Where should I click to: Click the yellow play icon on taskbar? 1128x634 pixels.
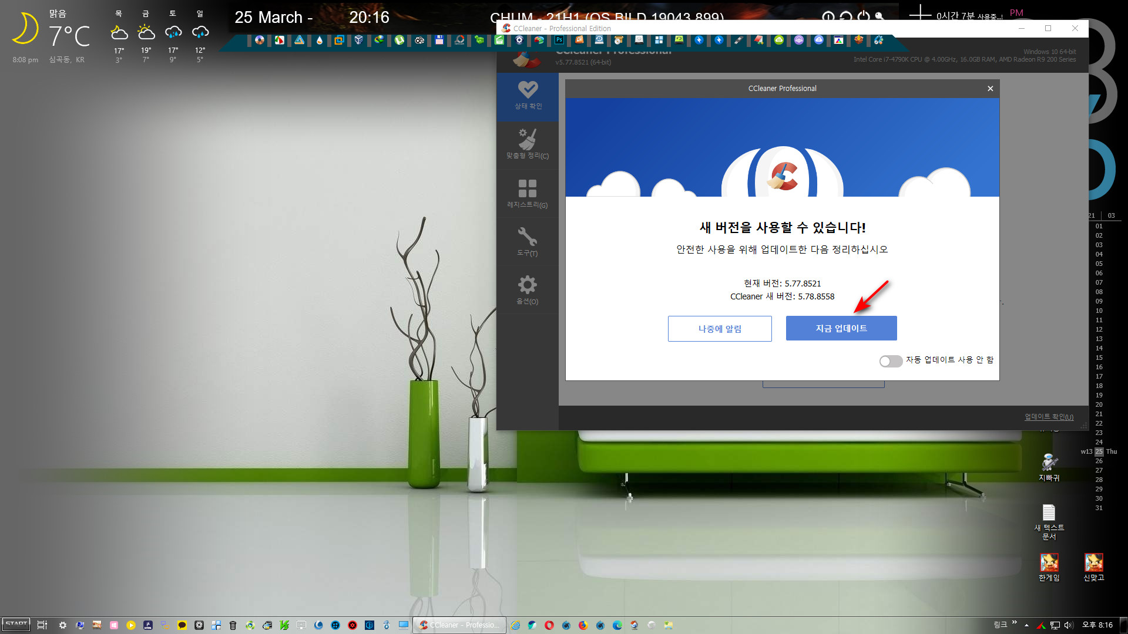pyautogui.click(x=130, y=625)
